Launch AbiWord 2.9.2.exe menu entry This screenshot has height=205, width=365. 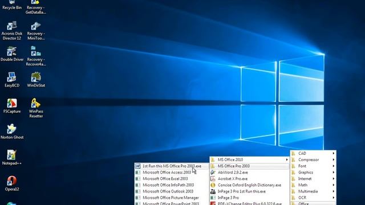tap(250, 173)
